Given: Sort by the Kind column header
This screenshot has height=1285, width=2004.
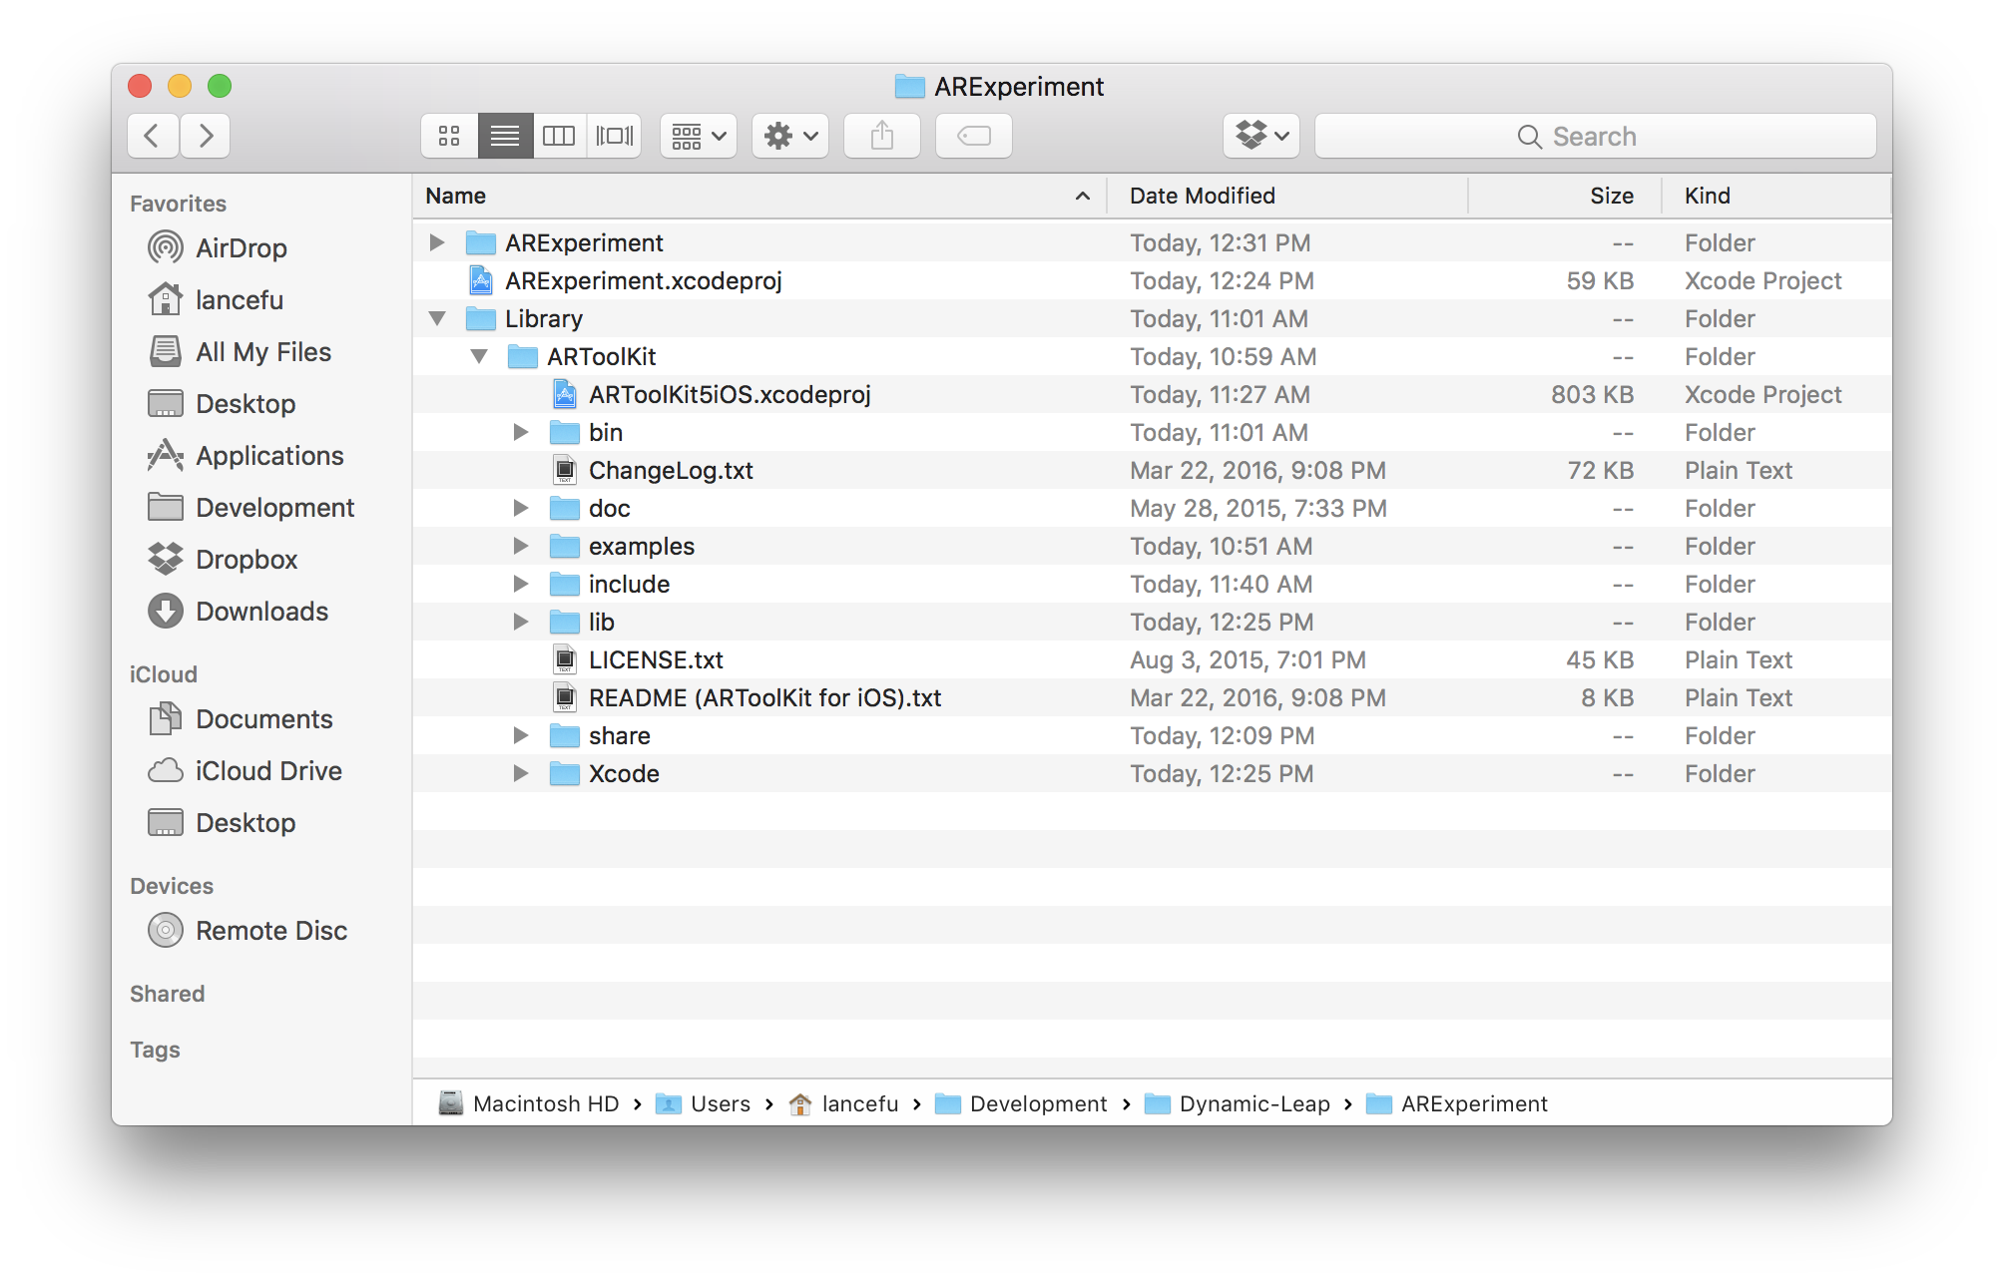Looking at the screenshot, I should click(1707, 197).
